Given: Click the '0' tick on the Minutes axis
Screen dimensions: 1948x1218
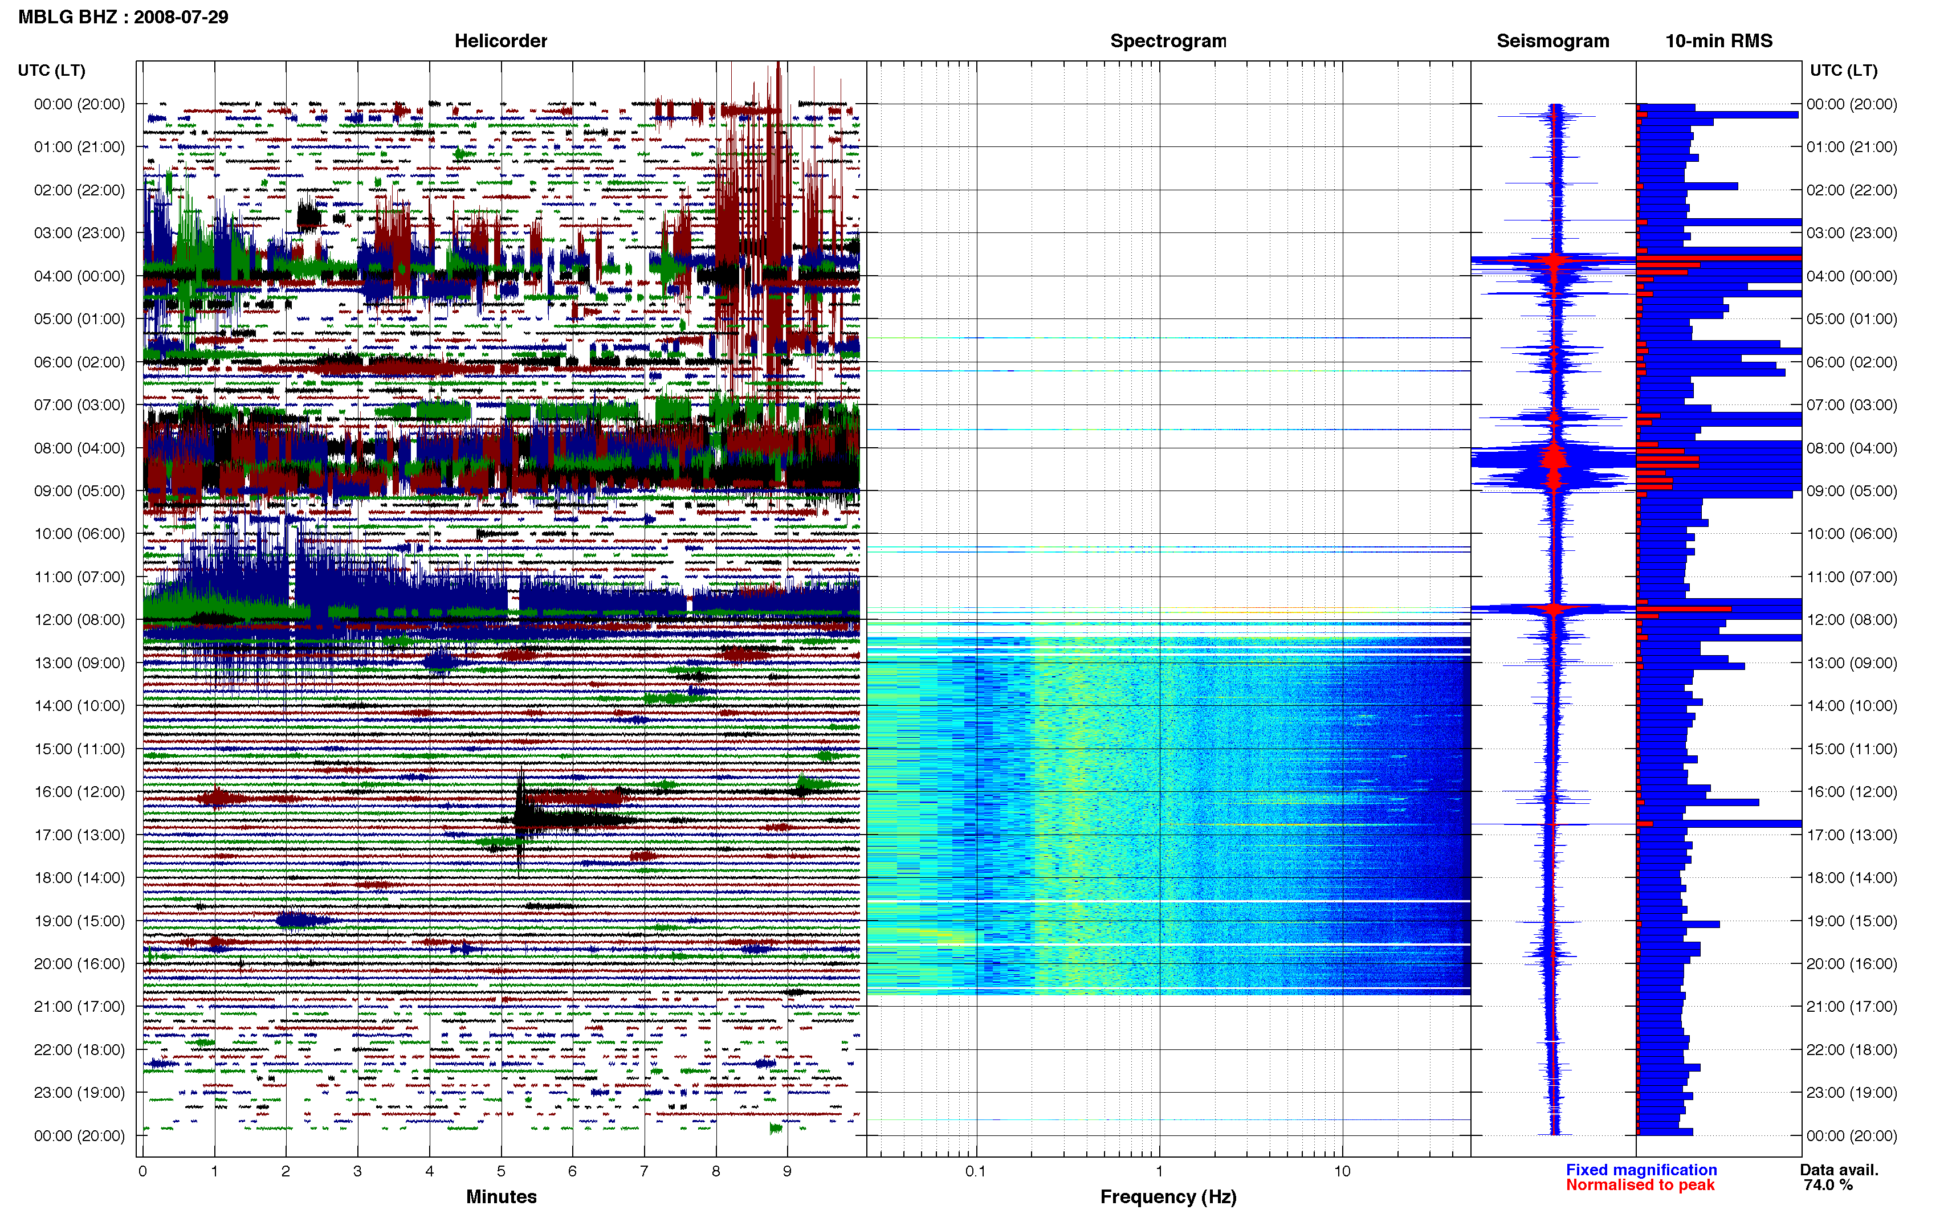Looking at the screenshot, I should [142, 1171].
